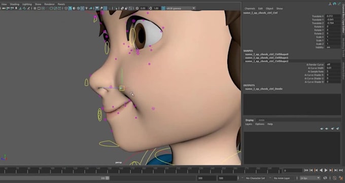Open the 24 fps frame rate dropdown
This screenshot has height=183, width=345.
[x=310, y=178]
